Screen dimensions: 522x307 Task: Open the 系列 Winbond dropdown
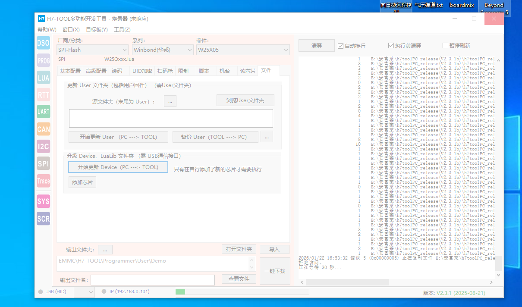(163, 50)
